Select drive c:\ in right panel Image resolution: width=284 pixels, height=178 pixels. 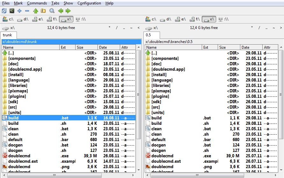(151, 19)
